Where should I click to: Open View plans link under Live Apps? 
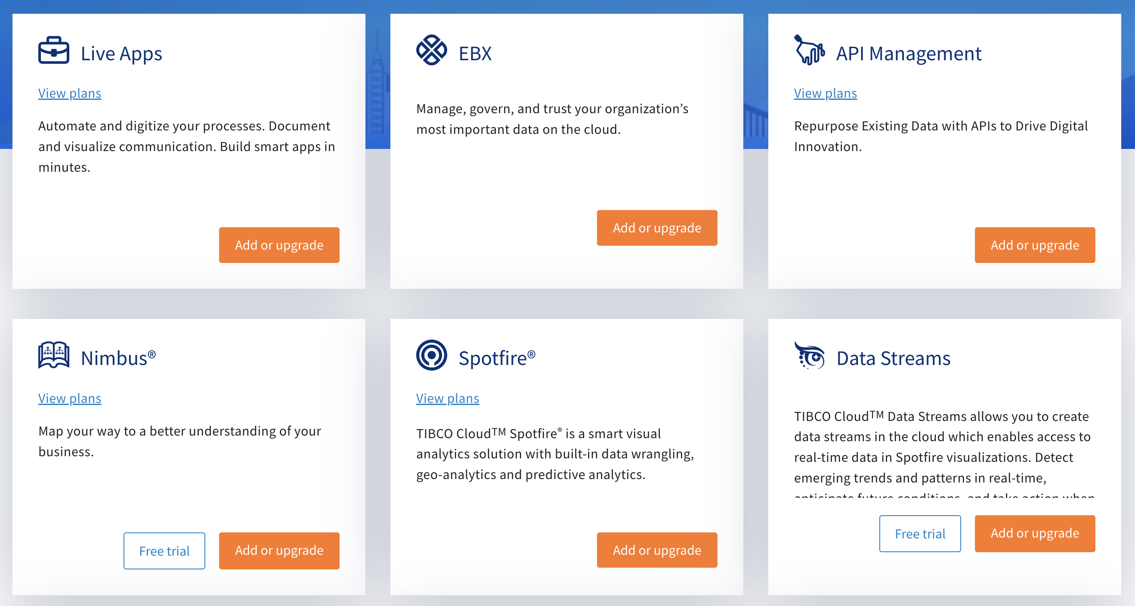pos(70,93)
